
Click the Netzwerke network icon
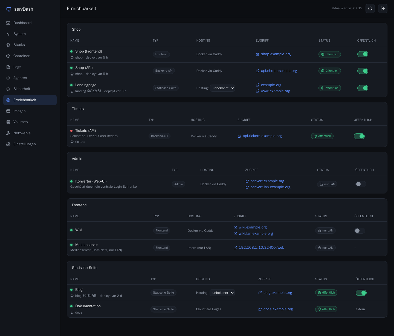pyautogui.click(x=8, y=133)
